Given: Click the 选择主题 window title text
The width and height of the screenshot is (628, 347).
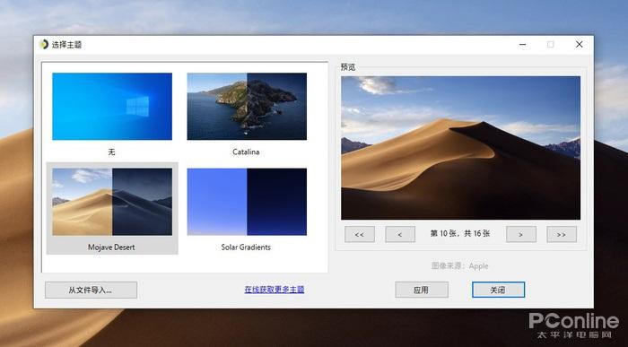Looking at the screenshot, I should 67,45.
